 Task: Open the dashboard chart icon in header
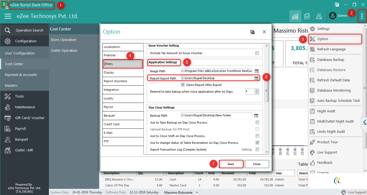point(295,16)
